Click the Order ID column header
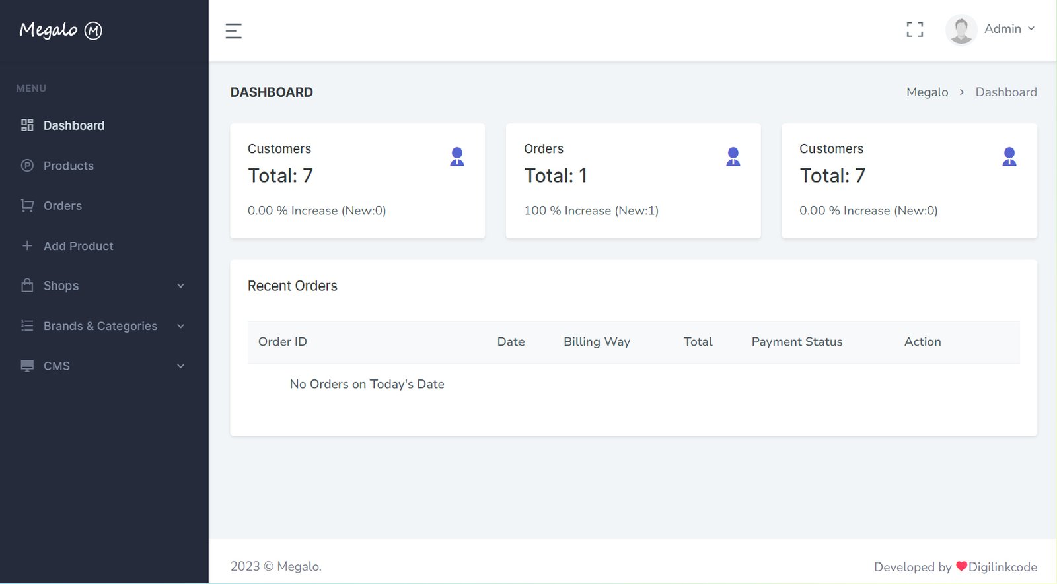Image resolution: width=1057 pixels, height=584 pixels. (x=282, y=342)
